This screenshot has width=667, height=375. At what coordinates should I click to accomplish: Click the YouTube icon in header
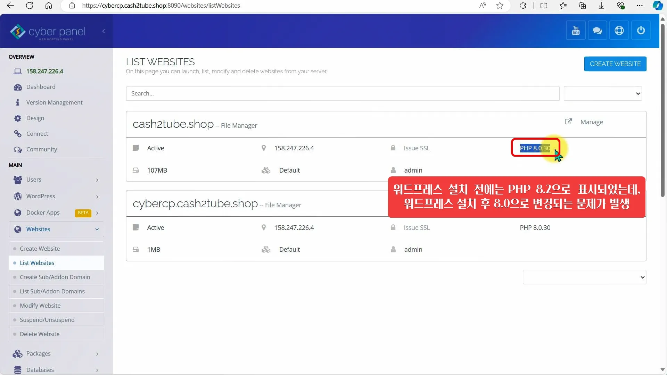click(576, 31)
